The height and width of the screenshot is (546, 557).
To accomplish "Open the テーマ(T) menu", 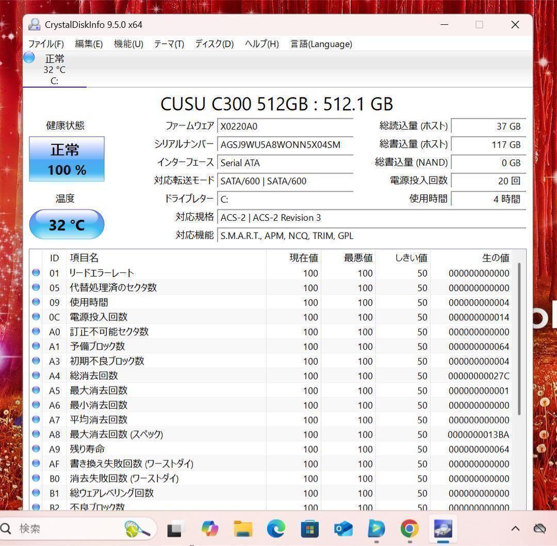I will click(x=168, y=44).
